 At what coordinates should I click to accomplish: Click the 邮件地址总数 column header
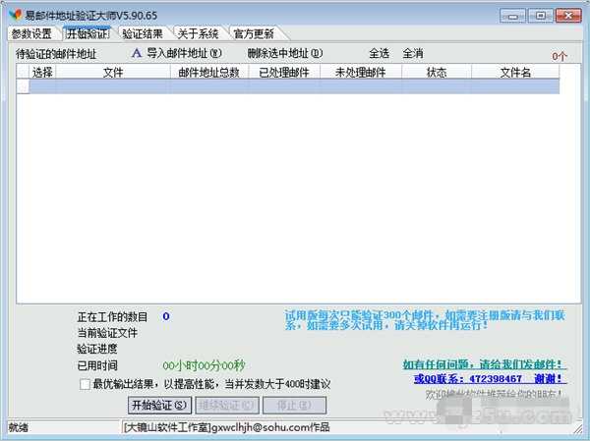click(x=209, y=72)
